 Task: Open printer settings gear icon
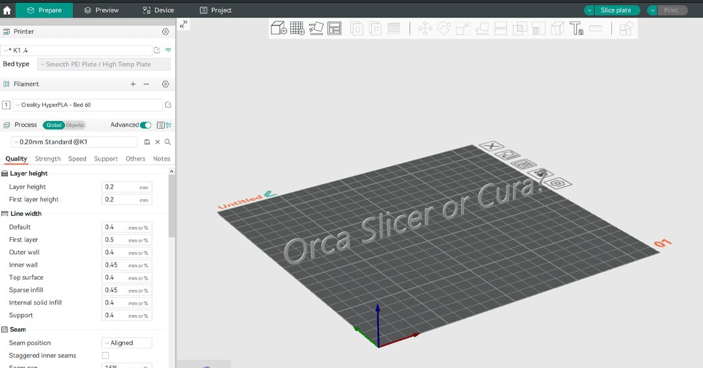point(165,32)
